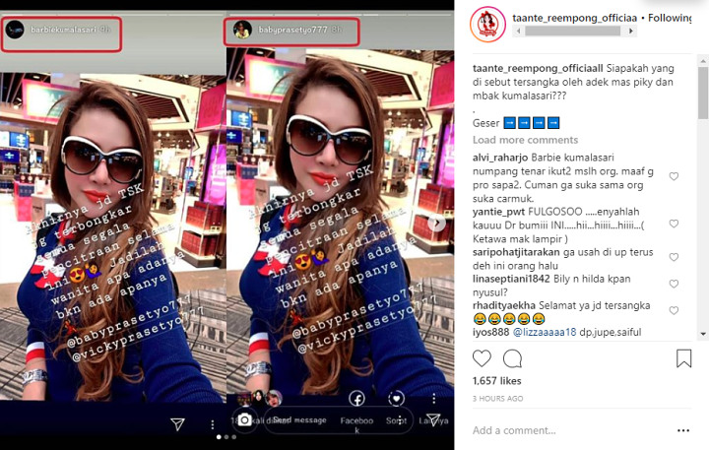Click comments scrollbar down arrow
The width and height of the screenshot is (709, 450).
(x=703, y=334)
